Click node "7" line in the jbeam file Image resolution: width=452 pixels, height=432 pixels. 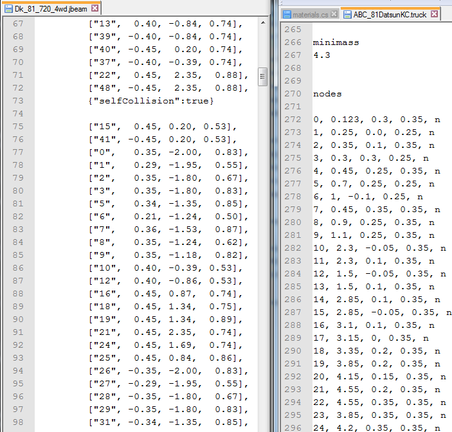[x=168, y=230]
